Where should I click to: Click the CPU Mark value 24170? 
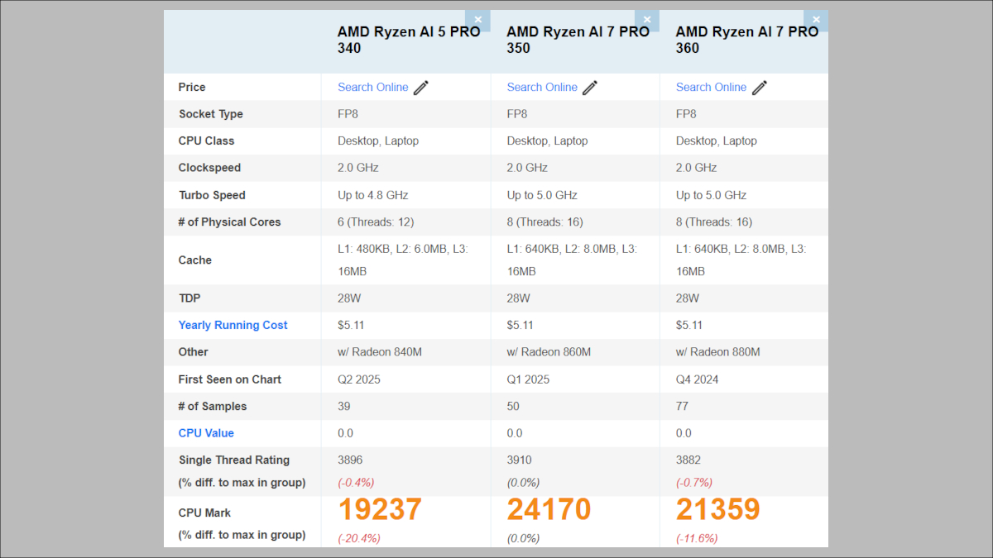pos(549,509)
